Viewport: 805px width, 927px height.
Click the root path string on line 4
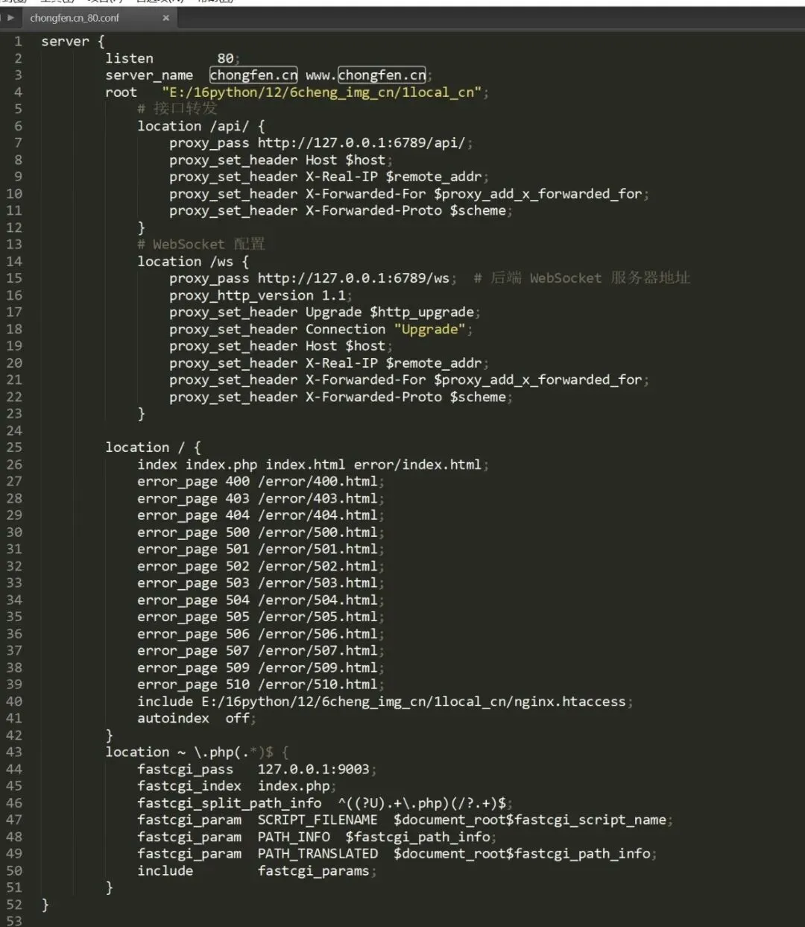coord(321,92)
